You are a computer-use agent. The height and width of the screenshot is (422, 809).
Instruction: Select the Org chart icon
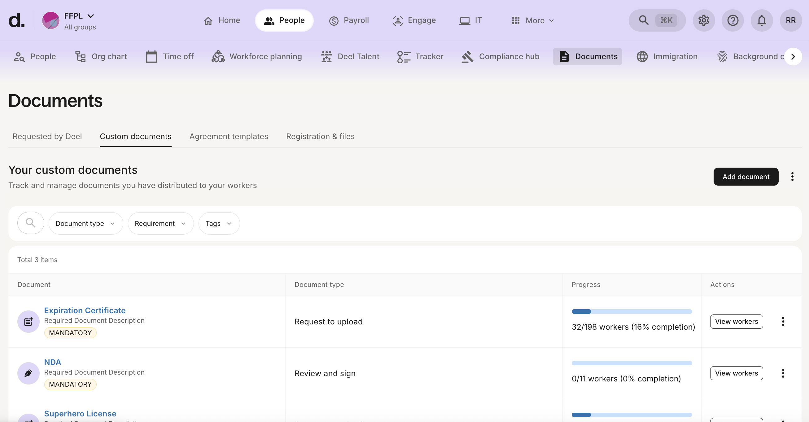tap(81, 57)
